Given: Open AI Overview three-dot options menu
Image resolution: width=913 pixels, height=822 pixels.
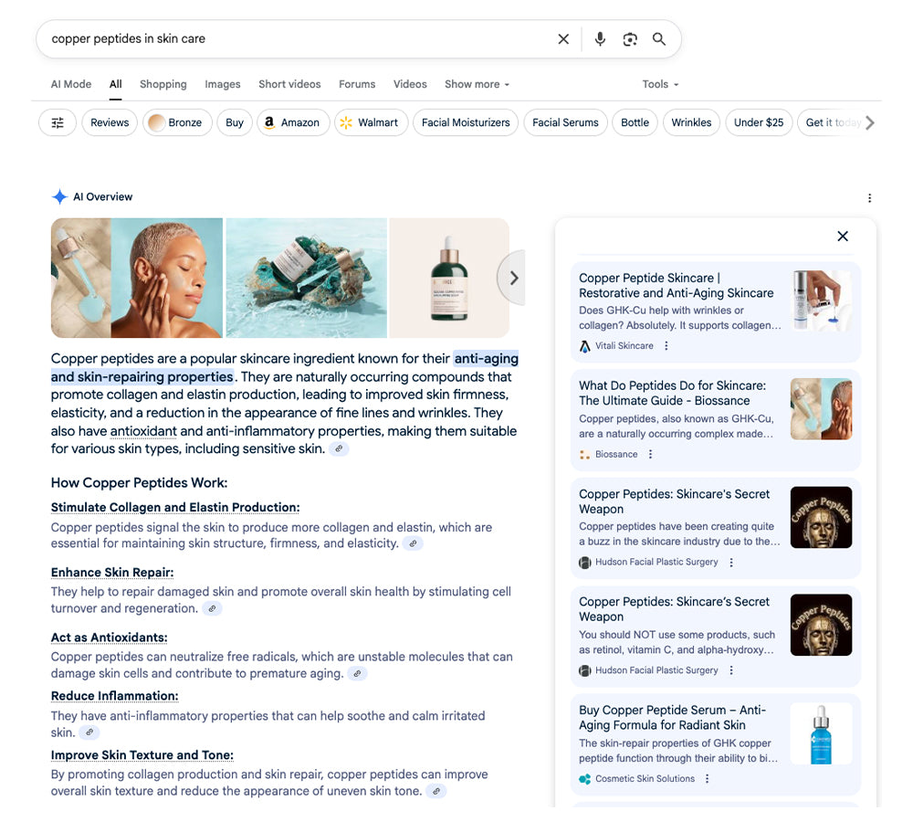Looking at the screenshot, I should click(x=869, y=198).
